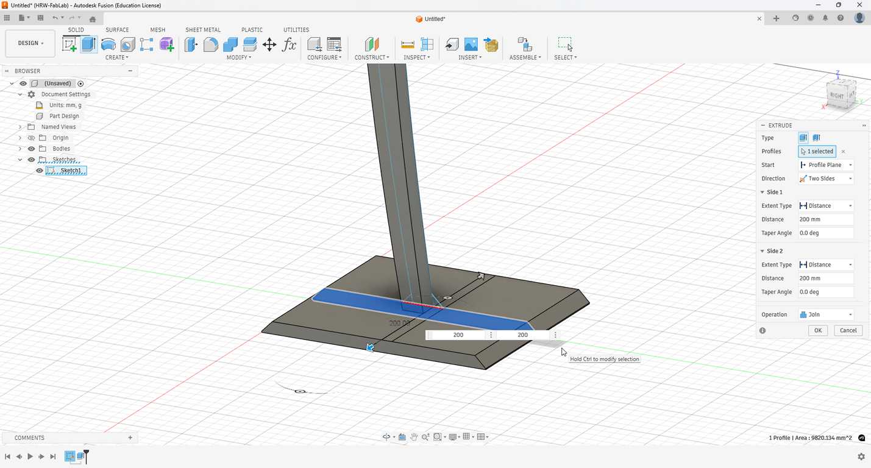The height and width of the screenshot is (468, 871).
Task: Open the Data Panel grid icon
Action: (x=7, y=18)
